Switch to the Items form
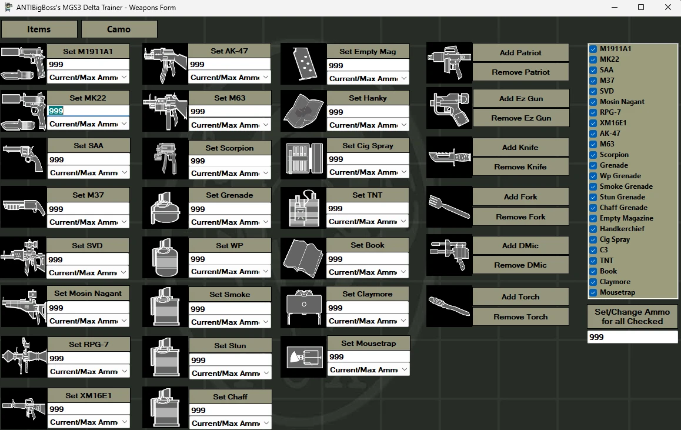The image size is (681, 430). click(x=39, y=29)
